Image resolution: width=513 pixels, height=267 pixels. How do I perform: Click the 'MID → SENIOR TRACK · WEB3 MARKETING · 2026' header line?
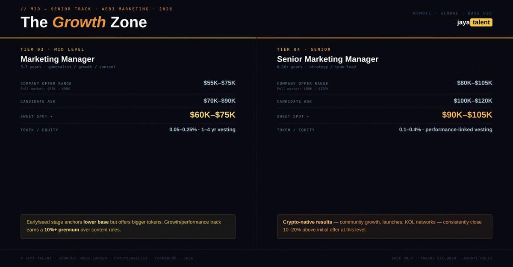click(97, 9)
